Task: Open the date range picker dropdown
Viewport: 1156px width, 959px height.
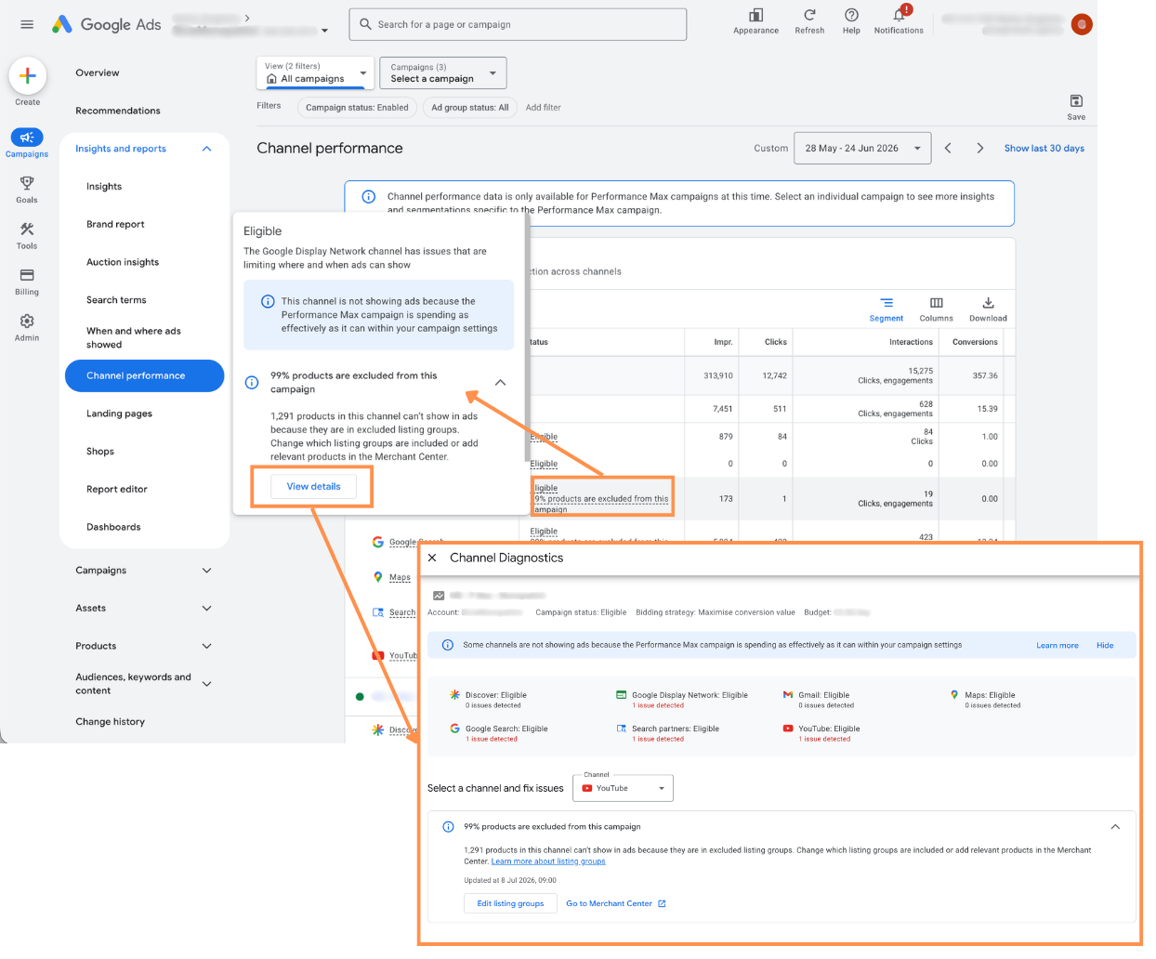Action: pos(862,148)
